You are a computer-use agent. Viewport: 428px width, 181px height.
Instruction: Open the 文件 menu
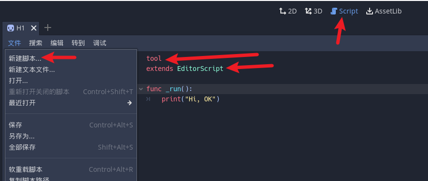tap(14, 43)
